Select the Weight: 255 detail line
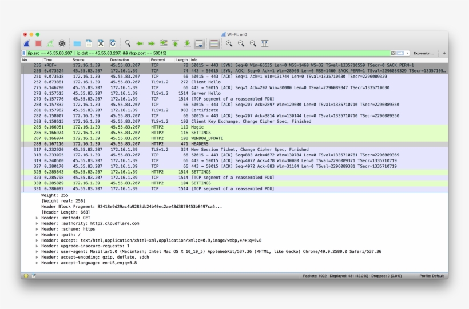This screenshot has height=309, width=469. (x=55, y=195)
